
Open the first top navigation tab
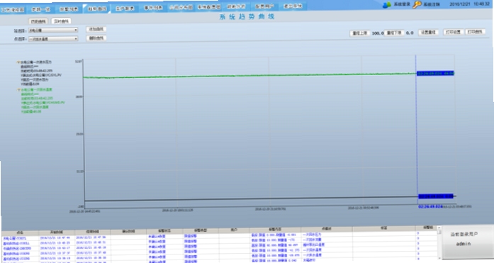point(12,10)
